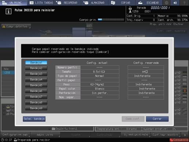Screen dimensions: 189x142
Task: Switch to COPIAR tab
Action: coord(122,3)
